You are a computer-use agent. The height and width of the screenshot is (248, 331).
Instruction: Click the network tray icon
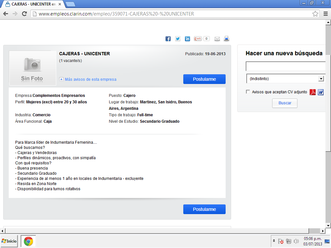289,241
